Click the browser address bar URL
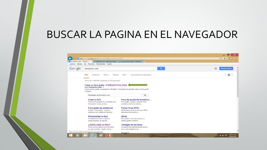The width and height of the screenshot is (267, 150). point(148,59)
